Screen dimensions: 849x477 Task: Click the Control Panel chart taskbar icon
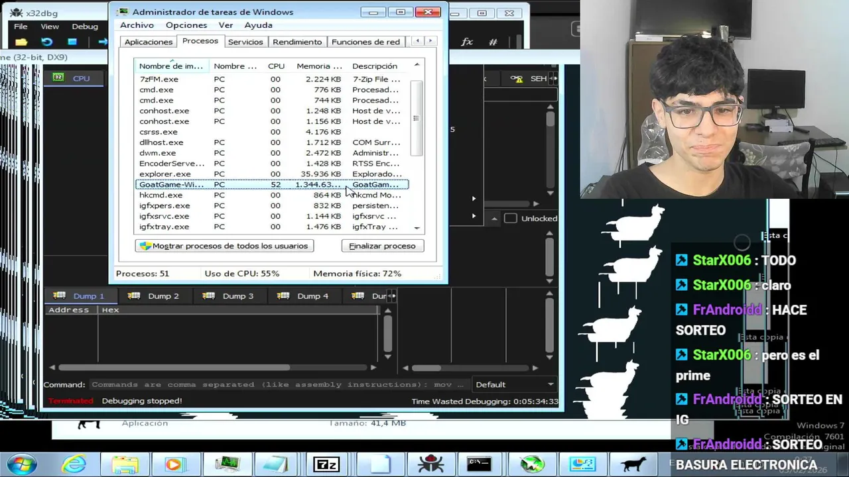coord(582,464)
